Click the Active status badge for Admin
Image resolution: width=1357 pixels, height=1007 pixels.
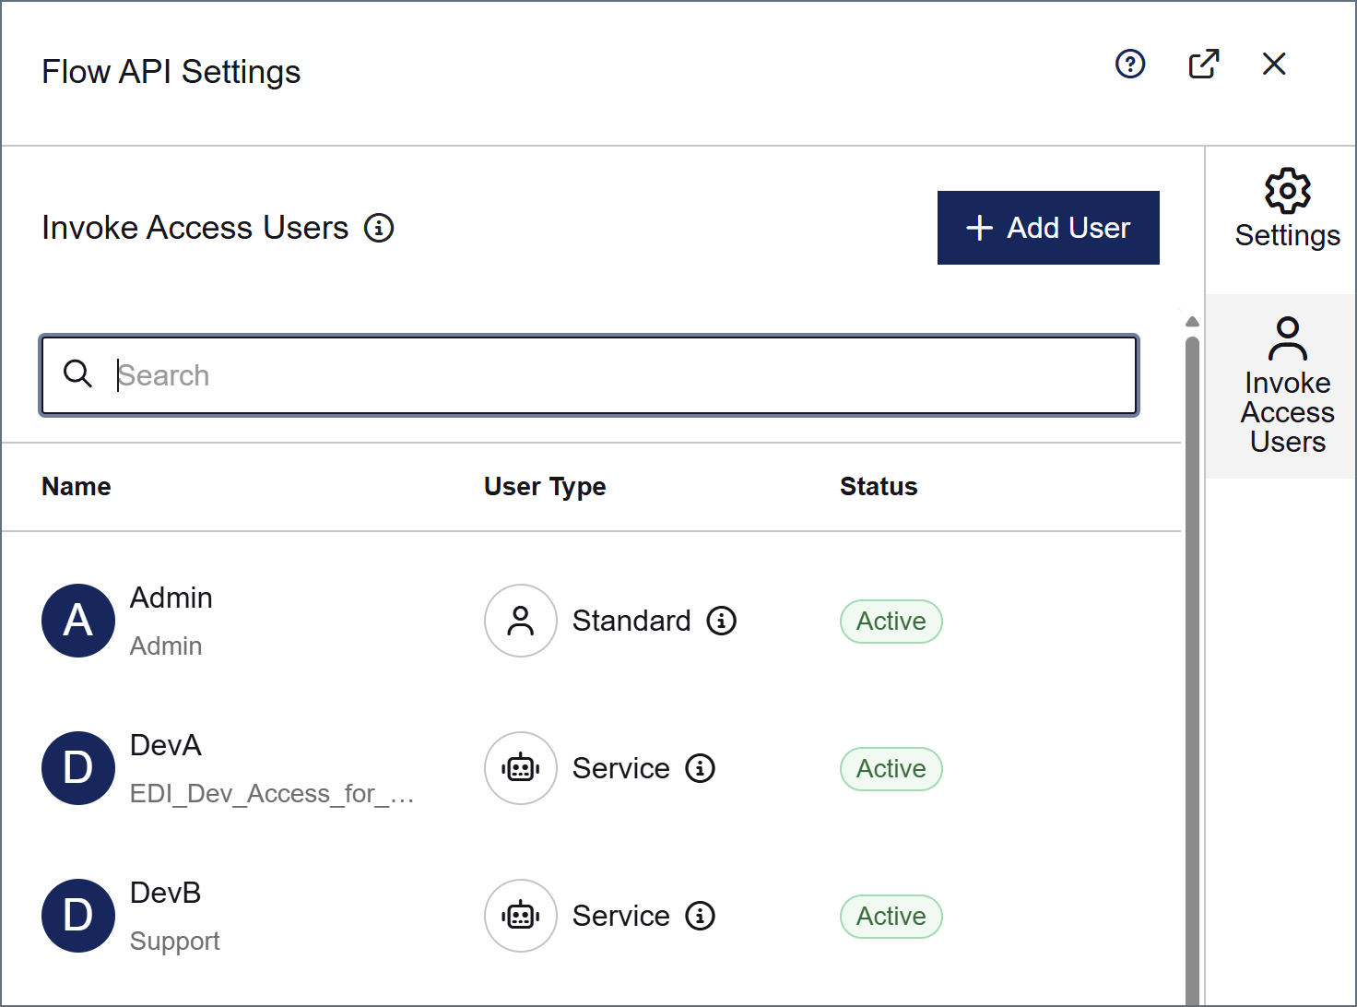[x=891, y=622]
